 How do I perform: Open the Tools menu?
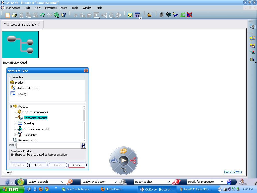point(75,8)
